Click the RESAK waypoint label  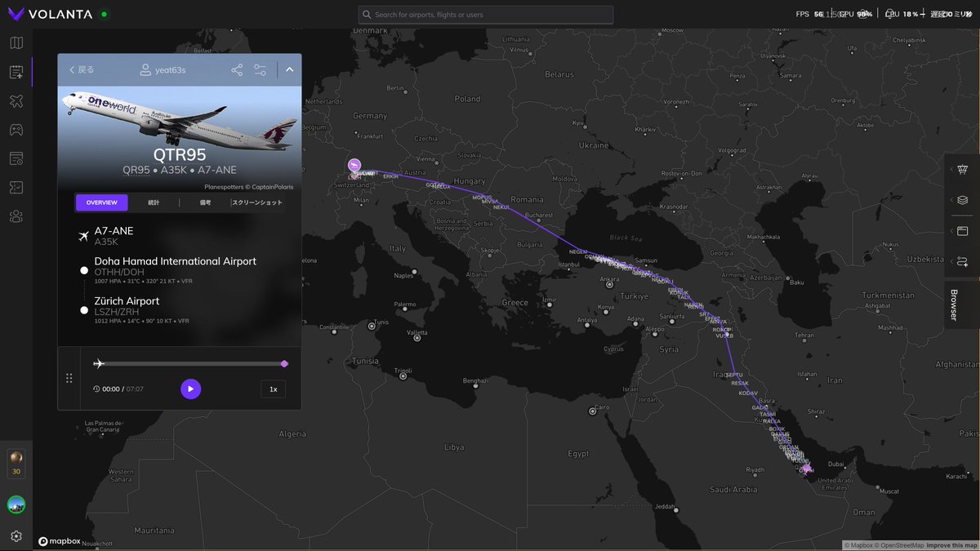(740, 383)
